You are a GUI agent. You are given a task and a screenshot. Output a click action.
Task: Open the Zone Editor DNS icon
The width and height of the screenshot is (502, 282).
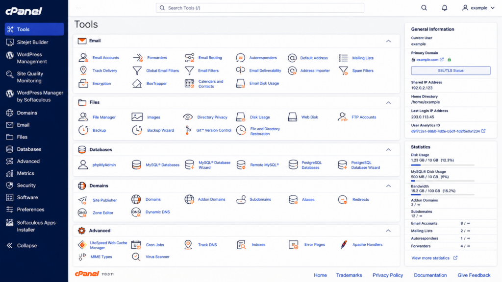tap(82, 212)
